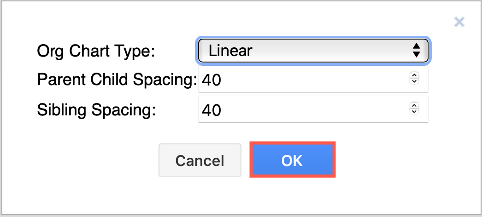The height and width of the screenshot is (217, 482).
Task: Click the 40 value in Sibling Spacing
Action: (212, 110)
